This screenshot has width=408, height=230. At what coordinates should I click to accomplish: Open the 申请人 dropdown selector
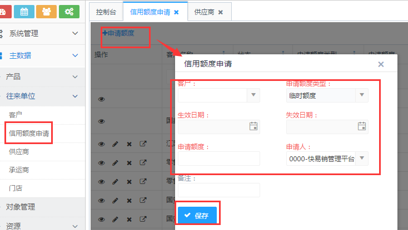tap(362, 159)
